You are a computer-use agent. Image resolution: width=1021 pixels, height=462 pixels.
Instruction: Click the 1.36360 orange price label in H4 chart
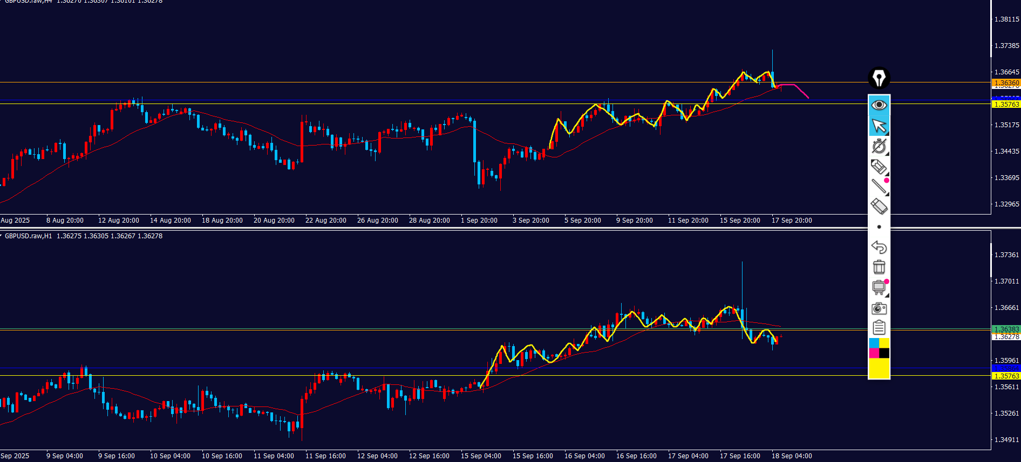(1006, 84)
